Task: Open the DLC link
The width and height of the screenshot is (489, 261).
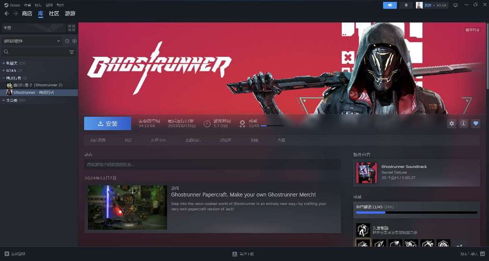Action: coord(128,140)
